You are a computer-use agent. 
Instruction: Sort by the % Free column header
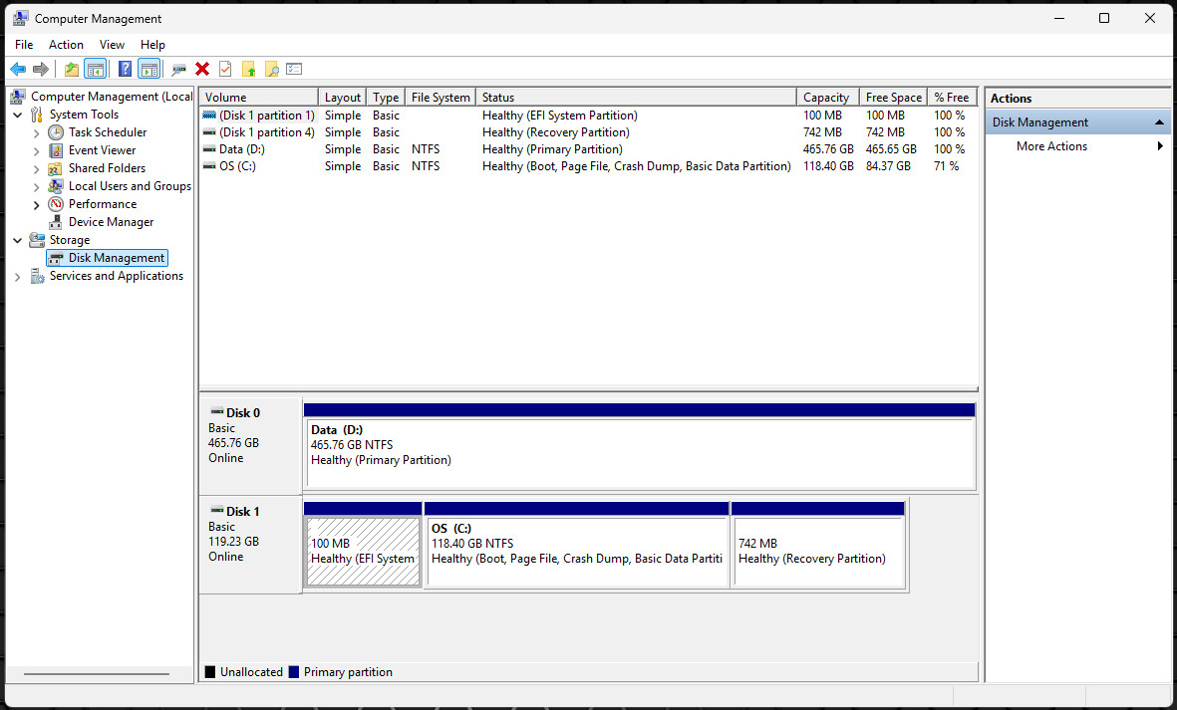pyautogui.click(x=952, y=98)
